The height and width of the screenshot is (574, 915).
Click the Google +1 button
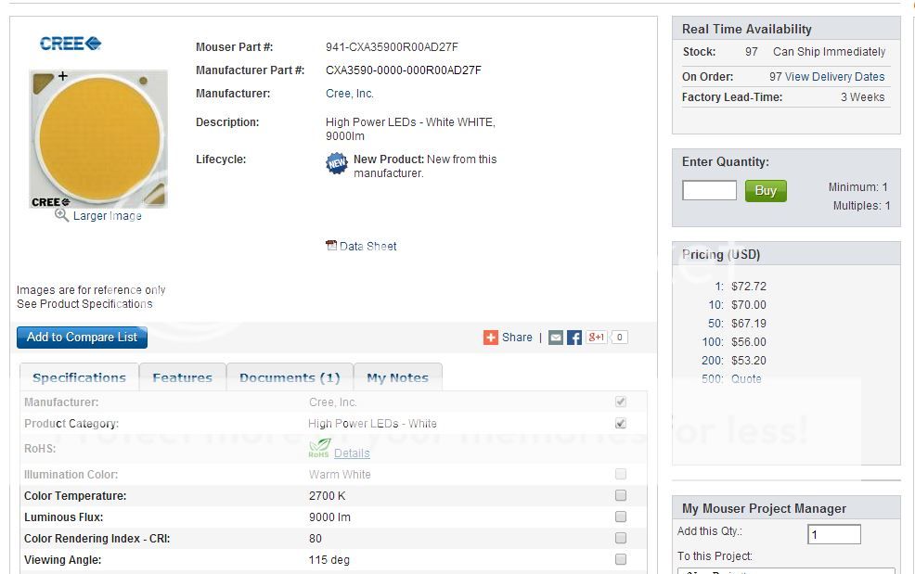597,337
